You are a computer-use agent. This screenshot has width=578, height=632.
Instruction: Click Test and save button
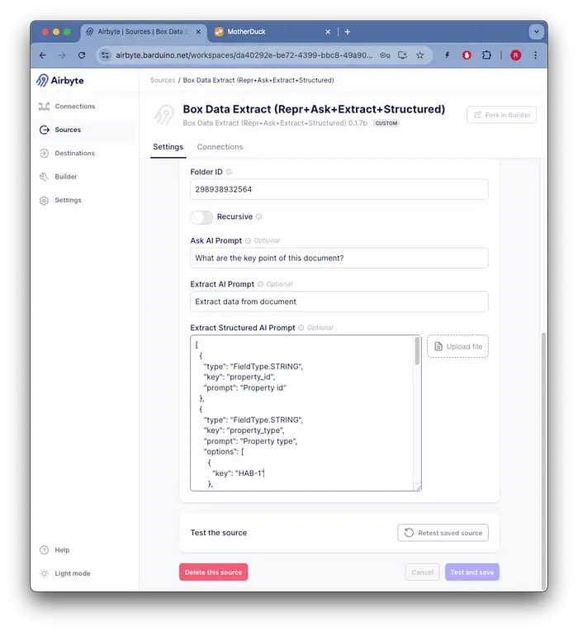pos(472,573)
